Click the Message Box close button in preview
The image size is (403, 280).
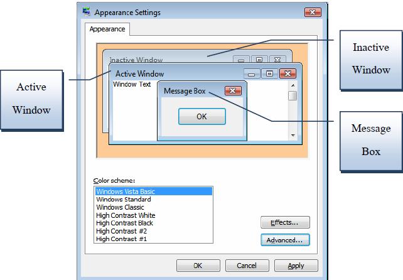tap(233, 91)
